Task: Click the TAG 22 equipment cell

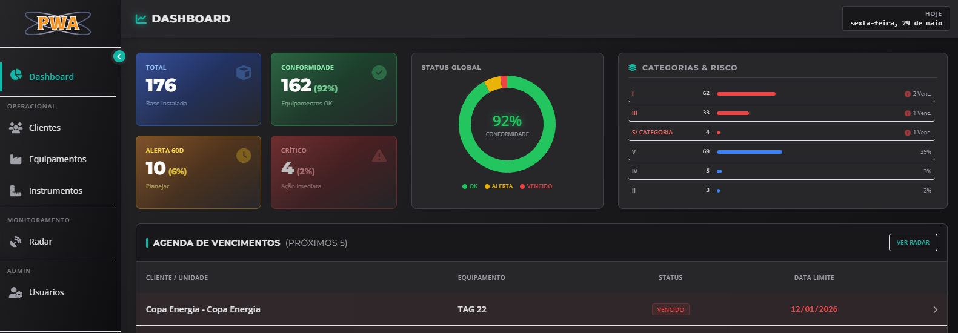Action: [472, 309]
